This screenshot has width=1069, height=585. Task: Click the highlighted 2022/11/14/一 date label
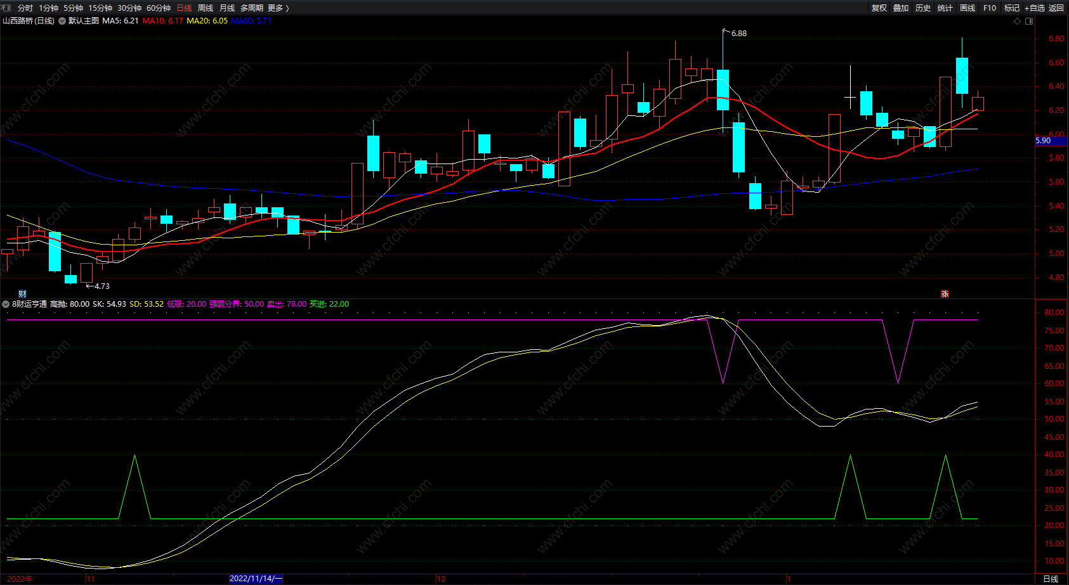[256, 579]
